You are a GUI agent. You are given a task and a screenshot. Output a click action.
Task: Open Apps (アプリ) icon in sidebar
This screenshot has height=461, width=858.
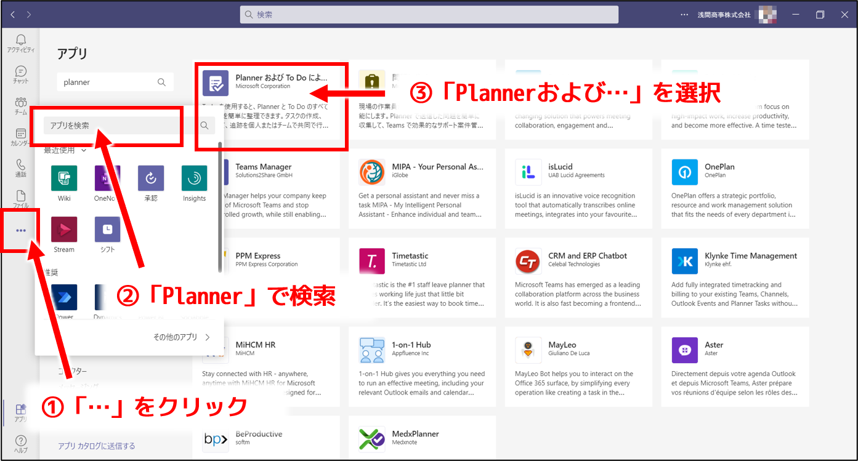click(20, 414)
